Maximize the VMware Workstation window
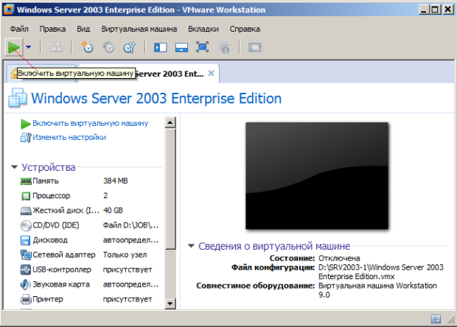The image size is (457, 327). [435, 10]
